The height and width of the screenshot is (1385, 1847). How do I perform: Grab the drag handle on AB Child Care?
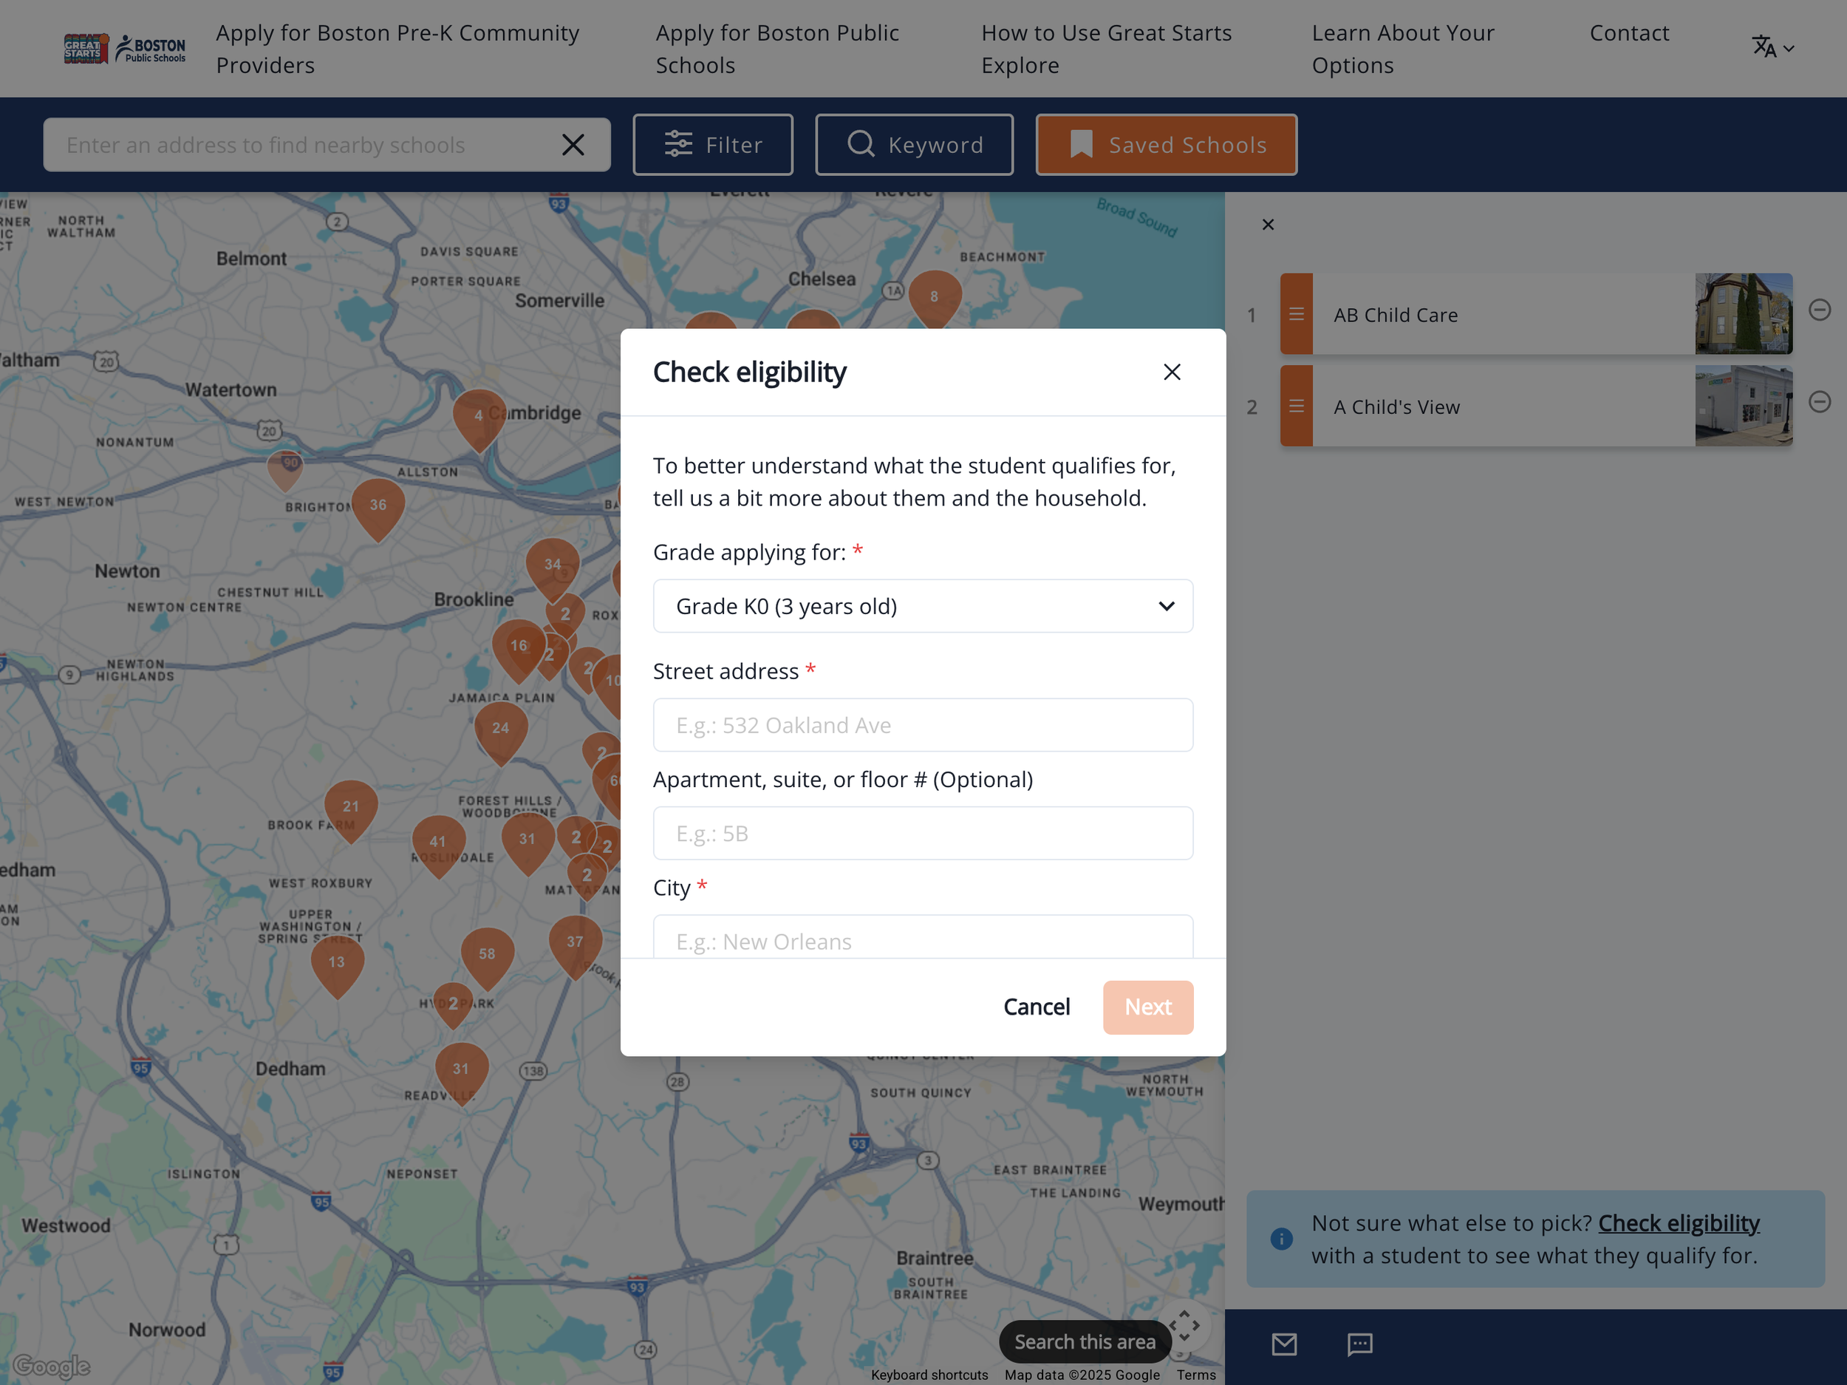click(1297, 314)
